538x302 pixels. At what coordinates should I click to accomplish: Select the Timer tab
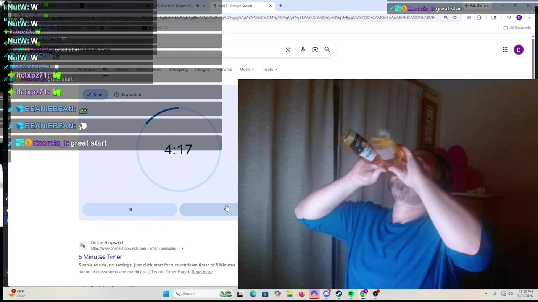click(95, 94)
